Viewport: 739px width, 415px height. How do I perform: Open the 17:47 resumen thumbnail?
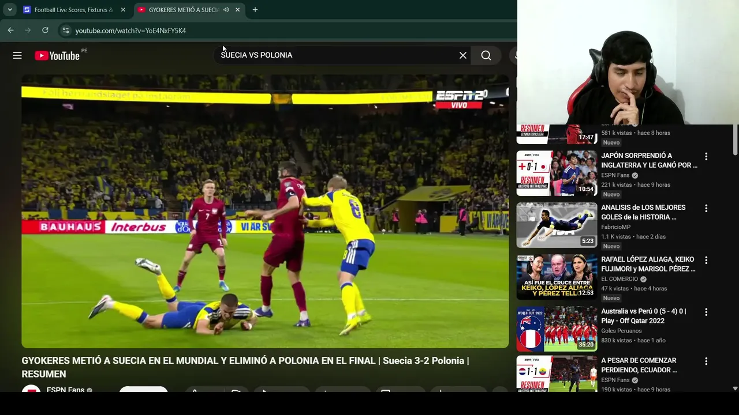click(x=557, y=134)
